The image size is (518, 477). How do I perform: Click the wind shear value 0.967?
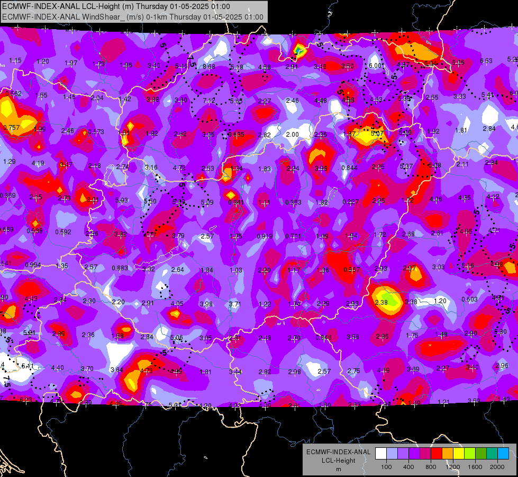click(x=351, y=269)
